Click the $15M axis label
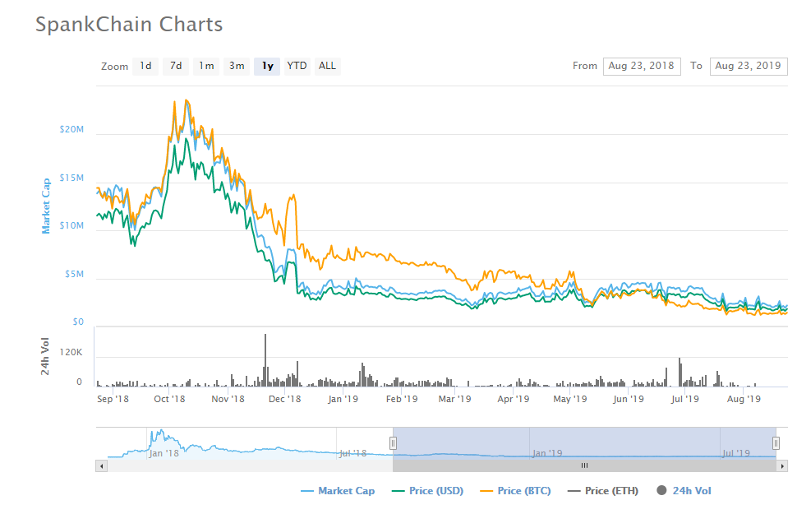The width and height of the screenshot is (797, 514). pos(71,178)
